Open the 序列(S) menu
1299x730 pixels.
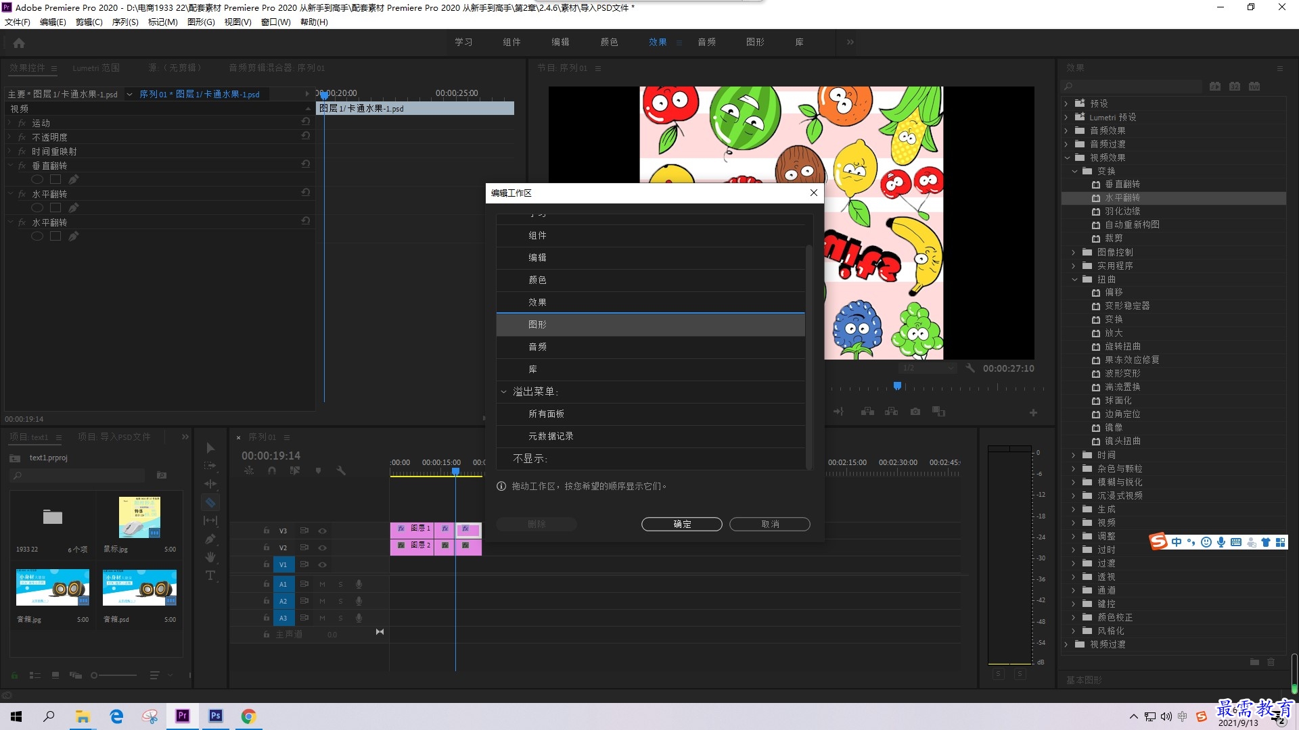pos(125,22)
